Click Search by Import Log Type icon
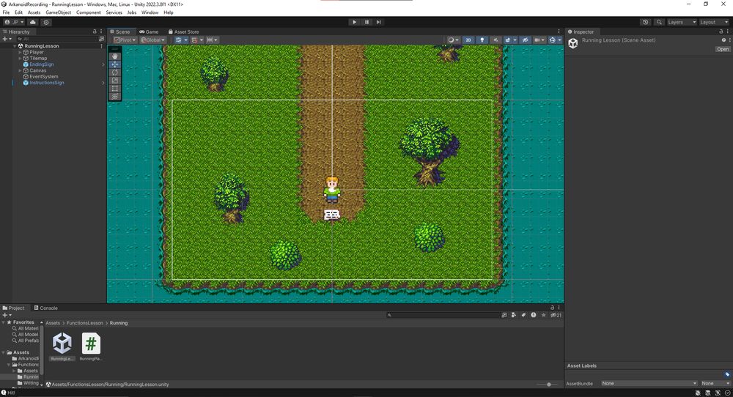The width and height of the screenshot is (733, 397). [534, 315]
